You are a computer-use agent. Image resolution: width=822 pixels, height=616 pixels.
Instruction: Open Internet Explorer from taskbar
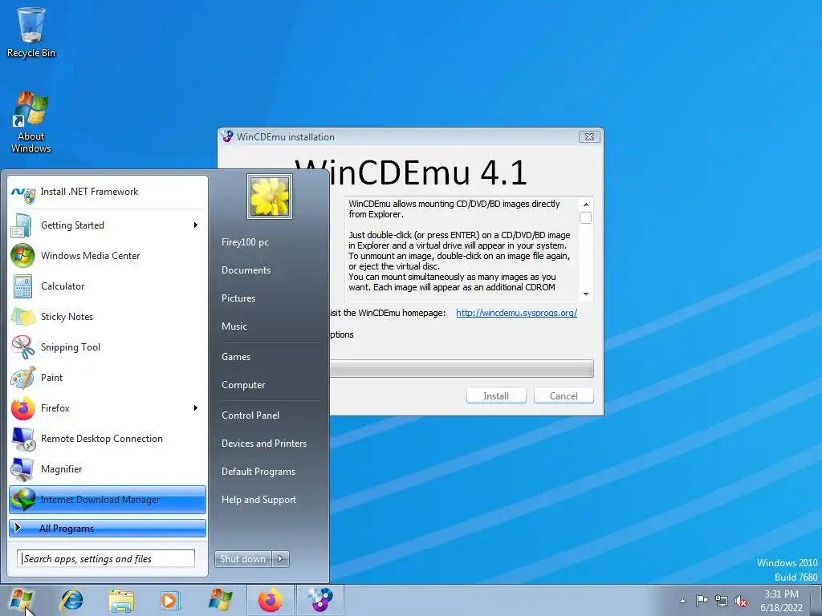(71, 600)
